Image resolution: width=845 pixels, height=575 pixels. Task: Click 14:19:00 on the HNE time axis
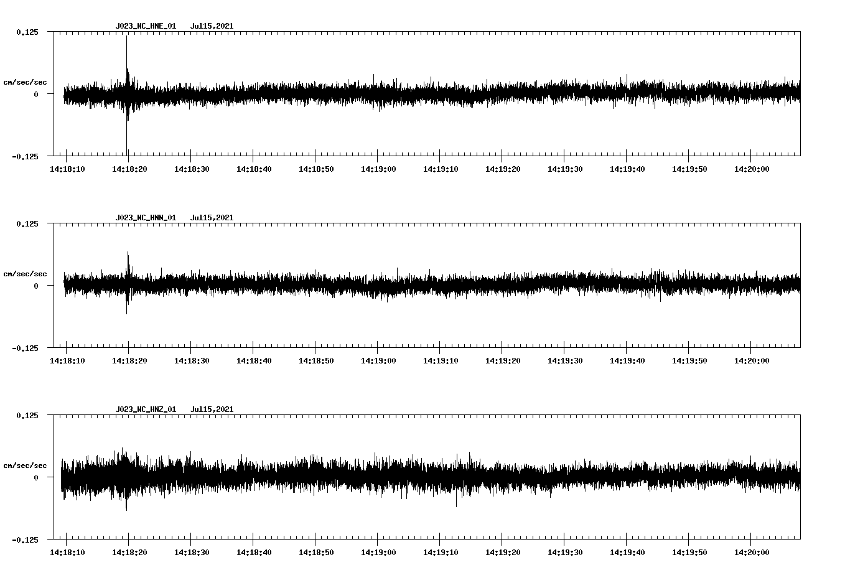[x=378, y=169]
